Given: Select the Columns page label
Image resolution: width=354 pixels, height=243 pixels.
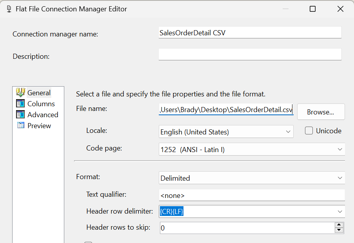Looking at the screenshot, I should (x=41, y=104).
